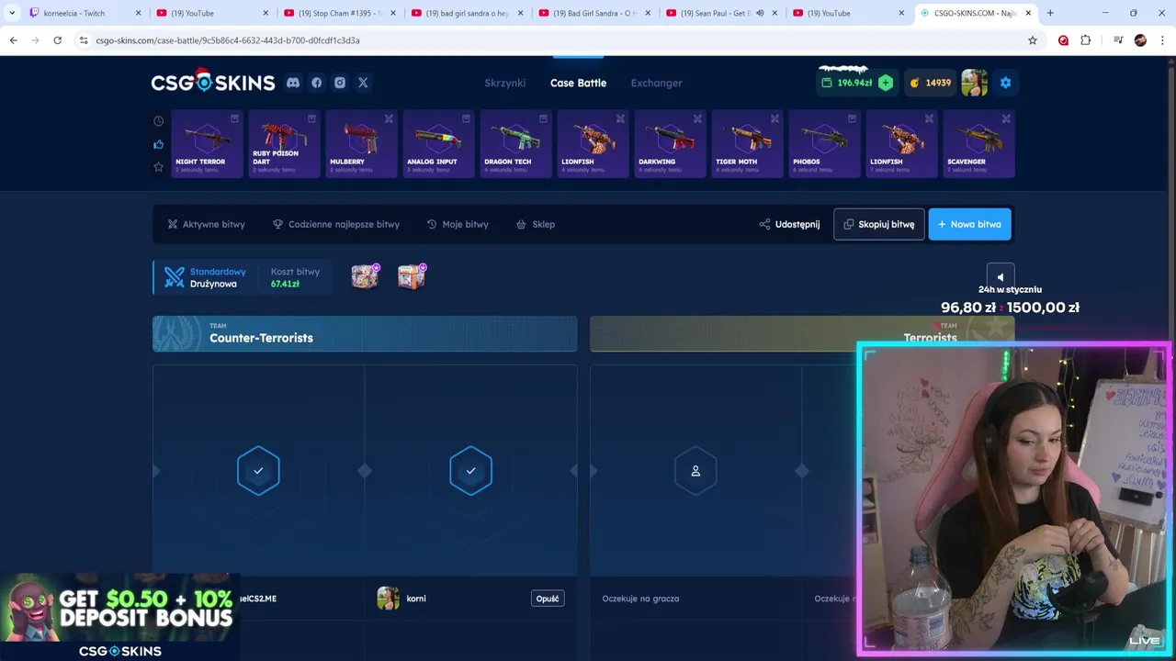The width and height of the screenshot is (1176, 661).
Task: Open the Case Battle tab
Action: [578, 83]
